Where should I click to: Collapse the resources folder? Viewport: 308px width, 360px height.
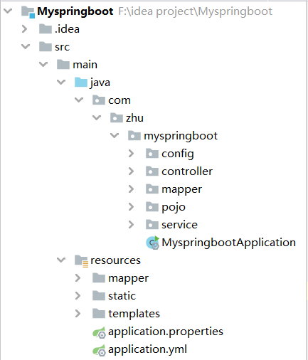[x=61, y=260]
